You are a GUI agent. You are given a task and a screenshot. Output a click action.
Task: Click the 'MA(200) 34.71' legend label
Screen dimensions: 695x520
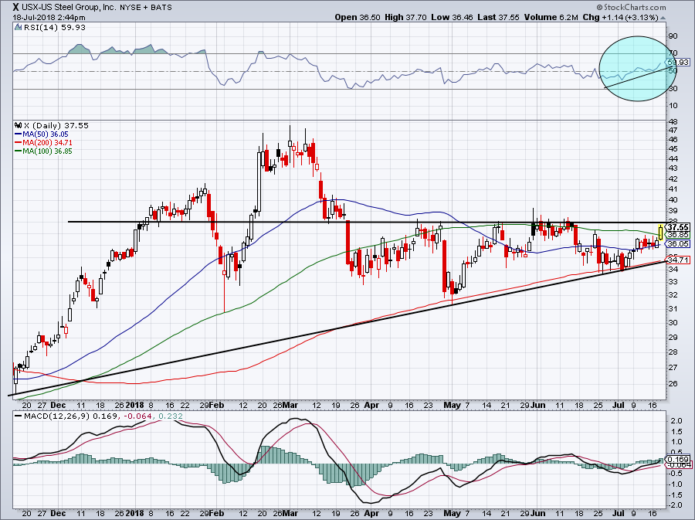point(47,143)
